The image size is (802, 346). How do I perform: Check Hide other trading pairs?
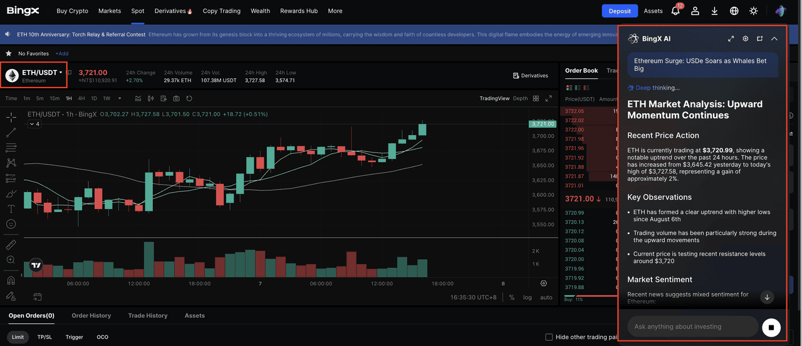click(549, 337)
